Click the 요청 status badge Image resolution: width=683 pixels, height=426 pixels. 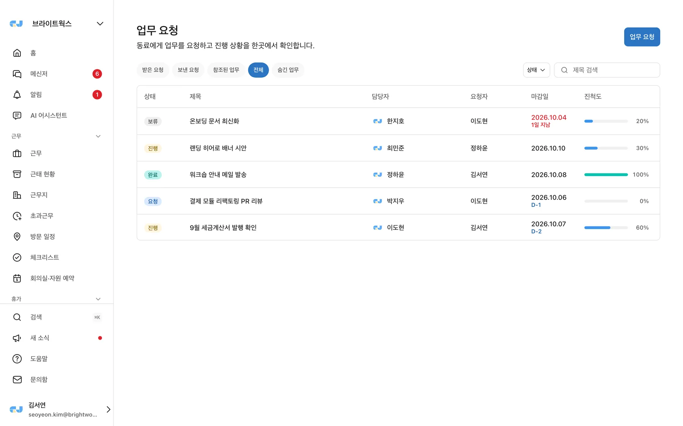(x=153, y=201)
